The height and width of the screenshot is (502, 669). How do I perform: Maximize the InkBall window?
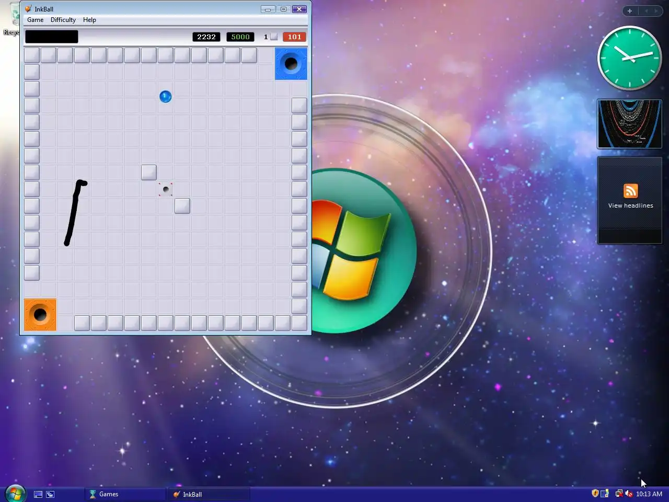click(283, 9)
